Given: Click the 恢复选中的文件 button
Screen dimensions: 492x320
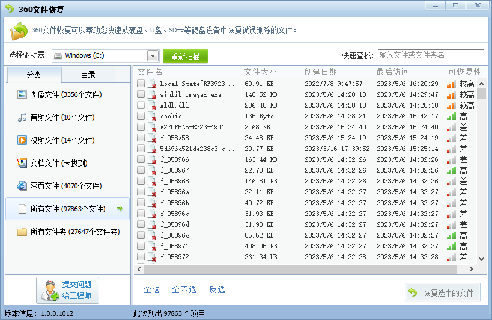Looking at the screenshot, I should click(x=443, y=292).
